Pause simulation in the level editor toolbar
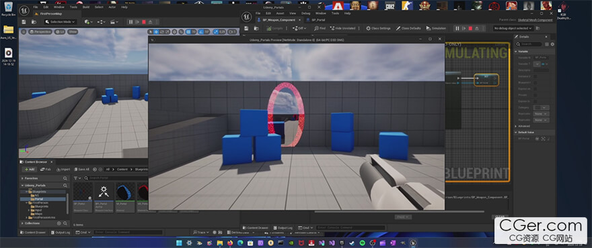This screenshot has width=592, height=248. pos(131,22)
